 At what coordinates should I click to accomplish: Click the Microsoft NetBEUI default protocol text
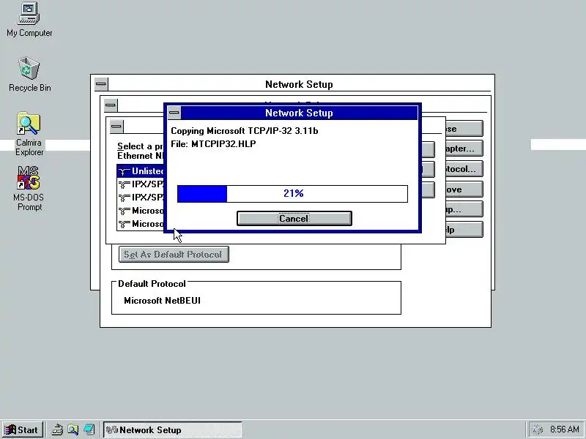[162, 301]
